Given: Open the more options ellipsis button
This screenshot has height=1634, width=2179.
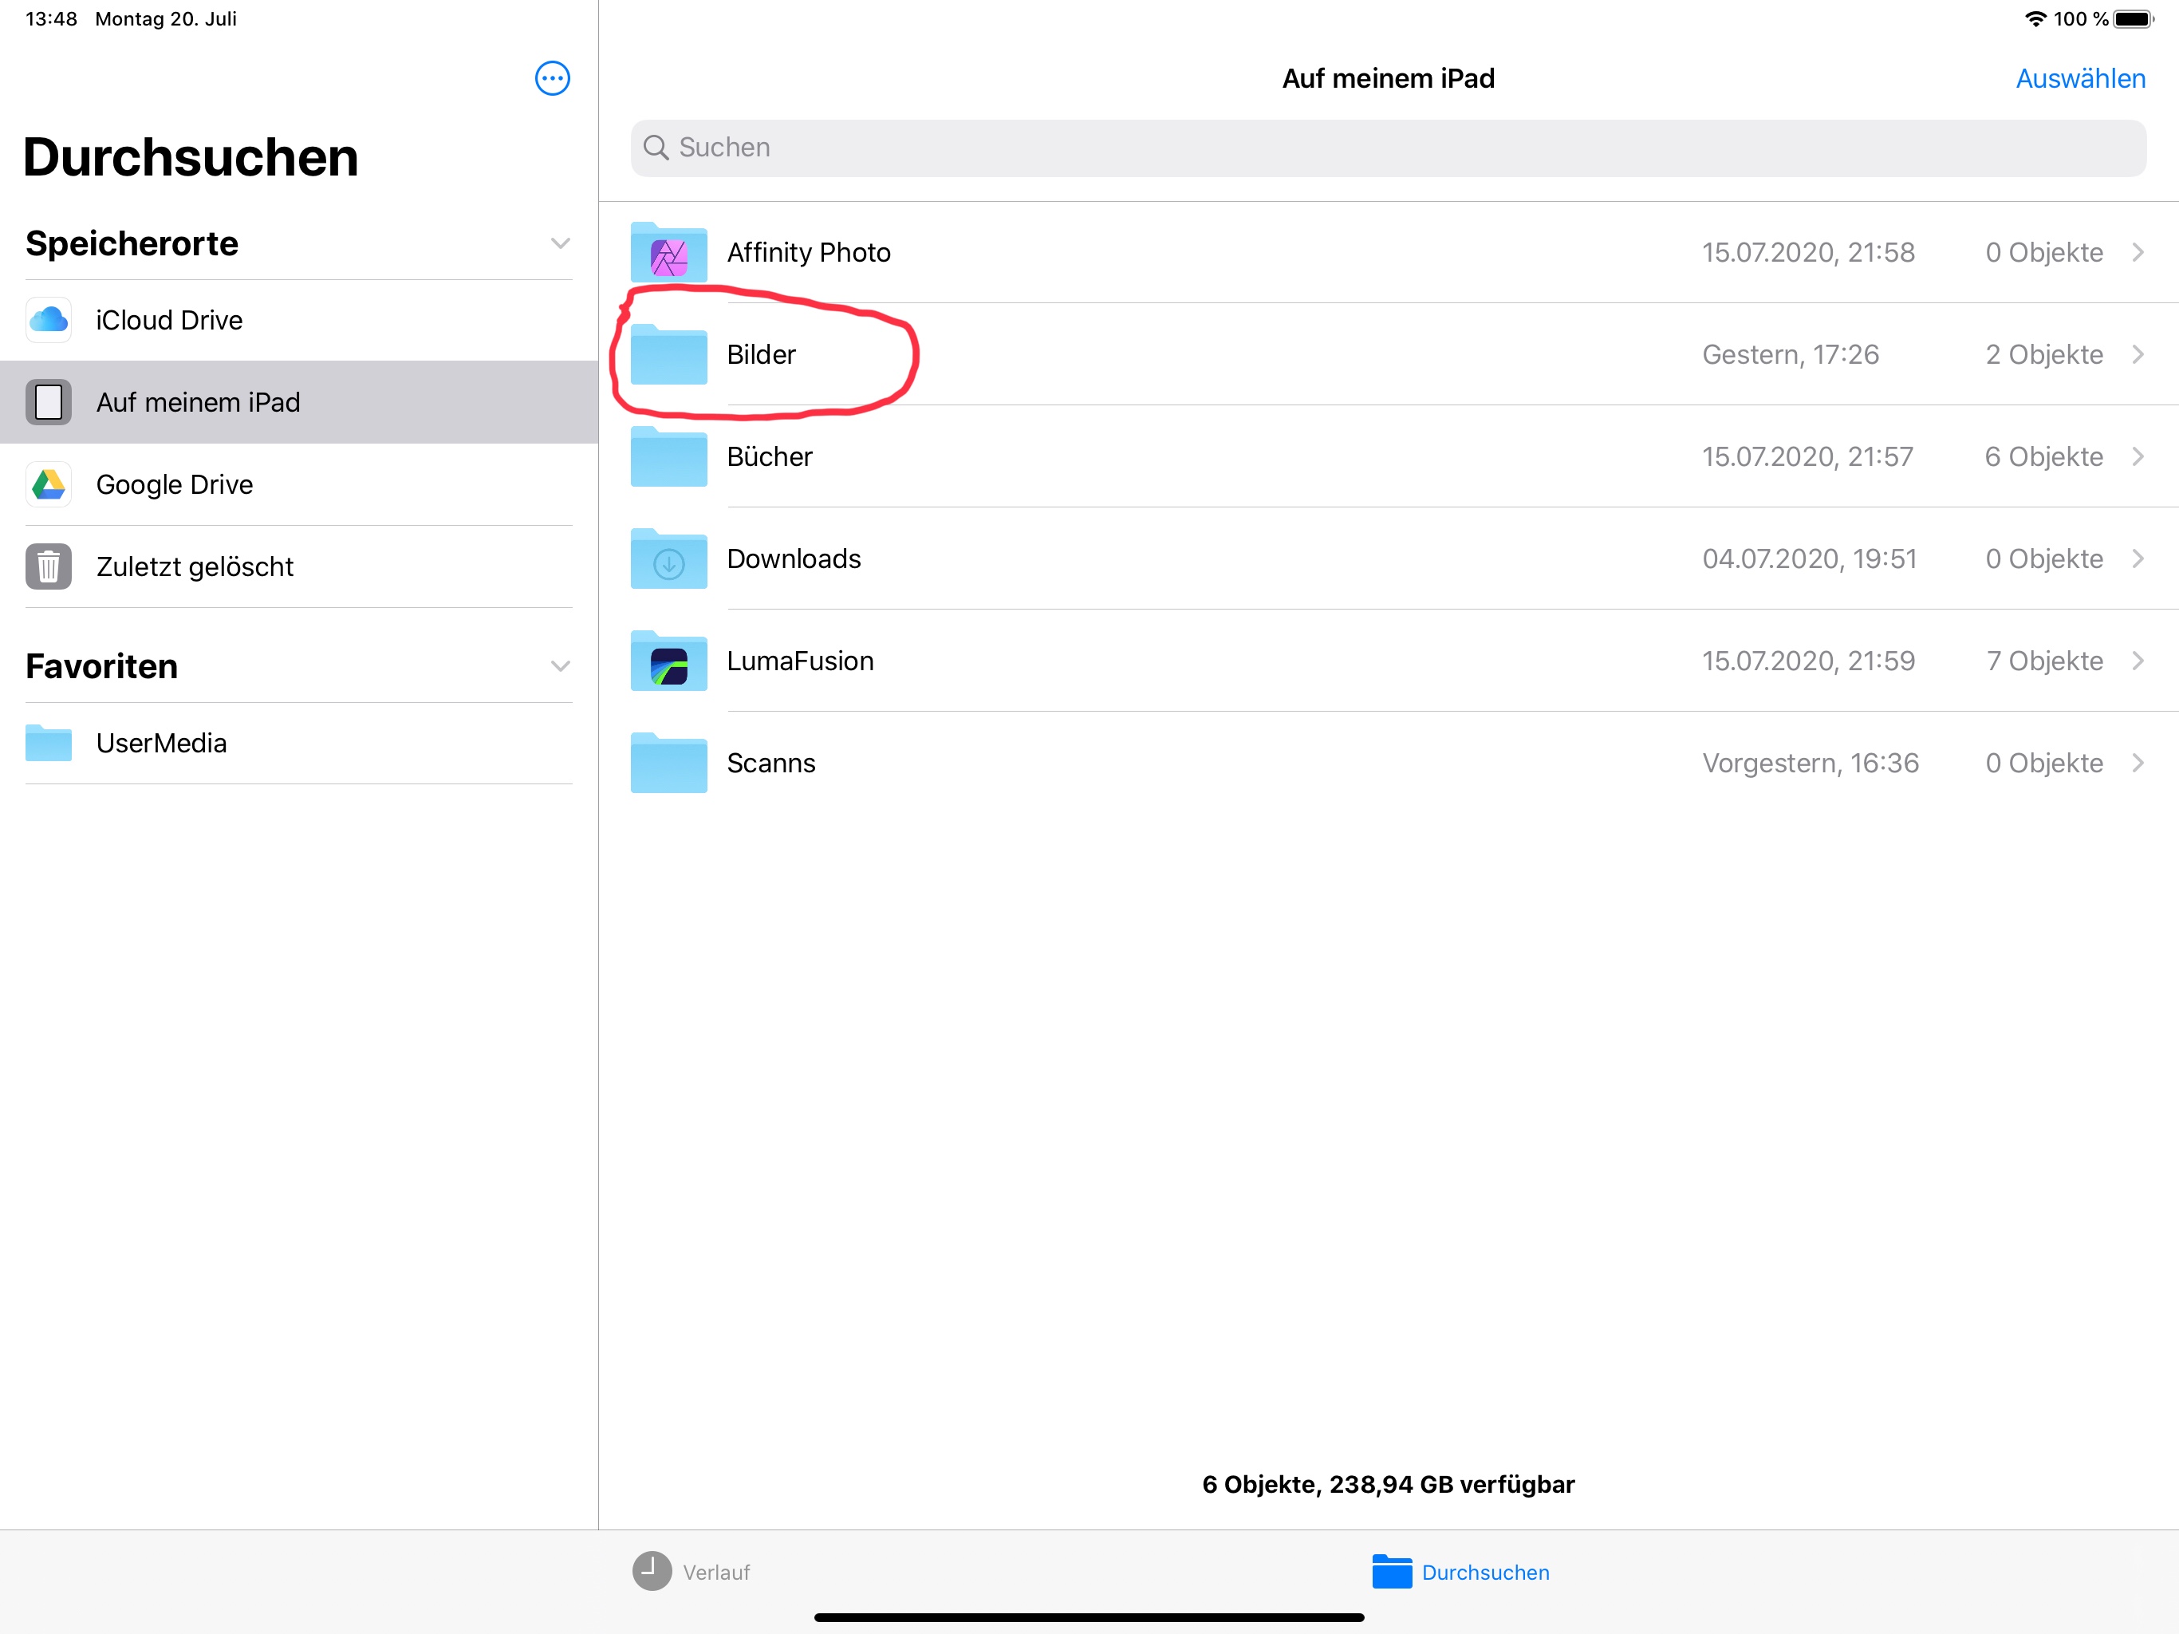Looking at the screenshot, I should [552, 78].
